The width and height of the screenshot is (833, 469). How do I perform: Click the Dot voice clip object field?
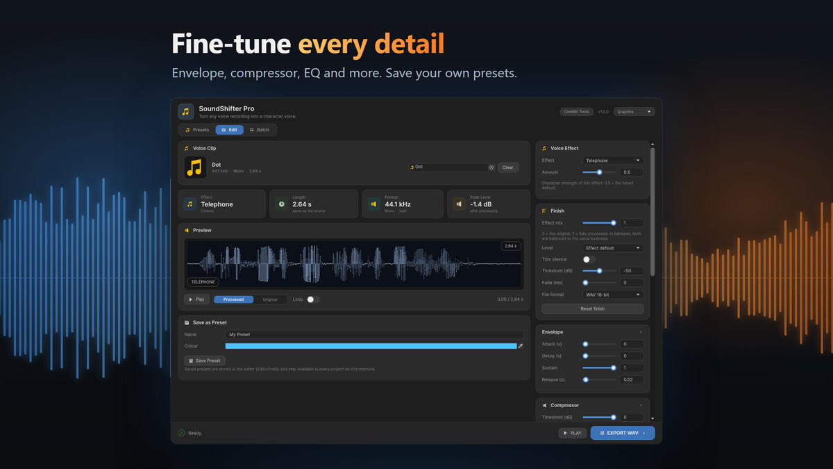tap(451, 167)
